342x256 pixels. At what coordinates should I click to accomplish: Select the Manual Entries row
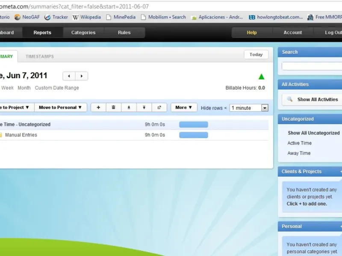[134, 135]
